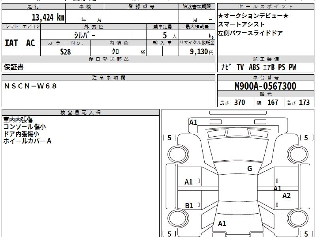Click the 13,424 km mileage value

48,18
